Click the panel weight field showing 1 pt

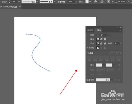103,35
